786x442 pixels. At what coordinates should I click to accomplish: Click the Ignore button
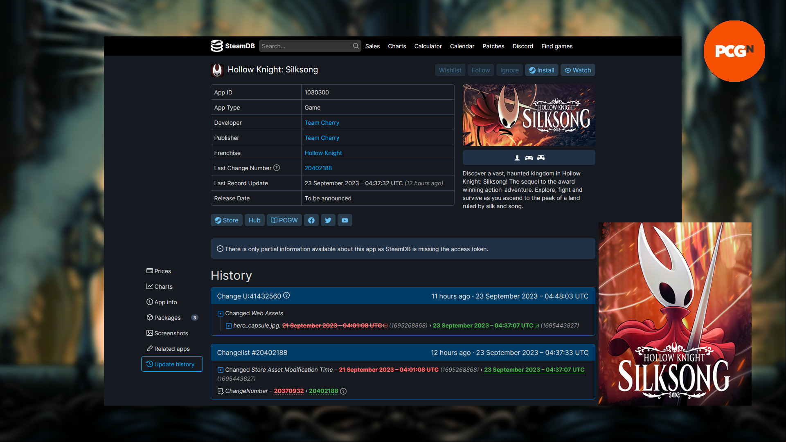pos(509,70)
